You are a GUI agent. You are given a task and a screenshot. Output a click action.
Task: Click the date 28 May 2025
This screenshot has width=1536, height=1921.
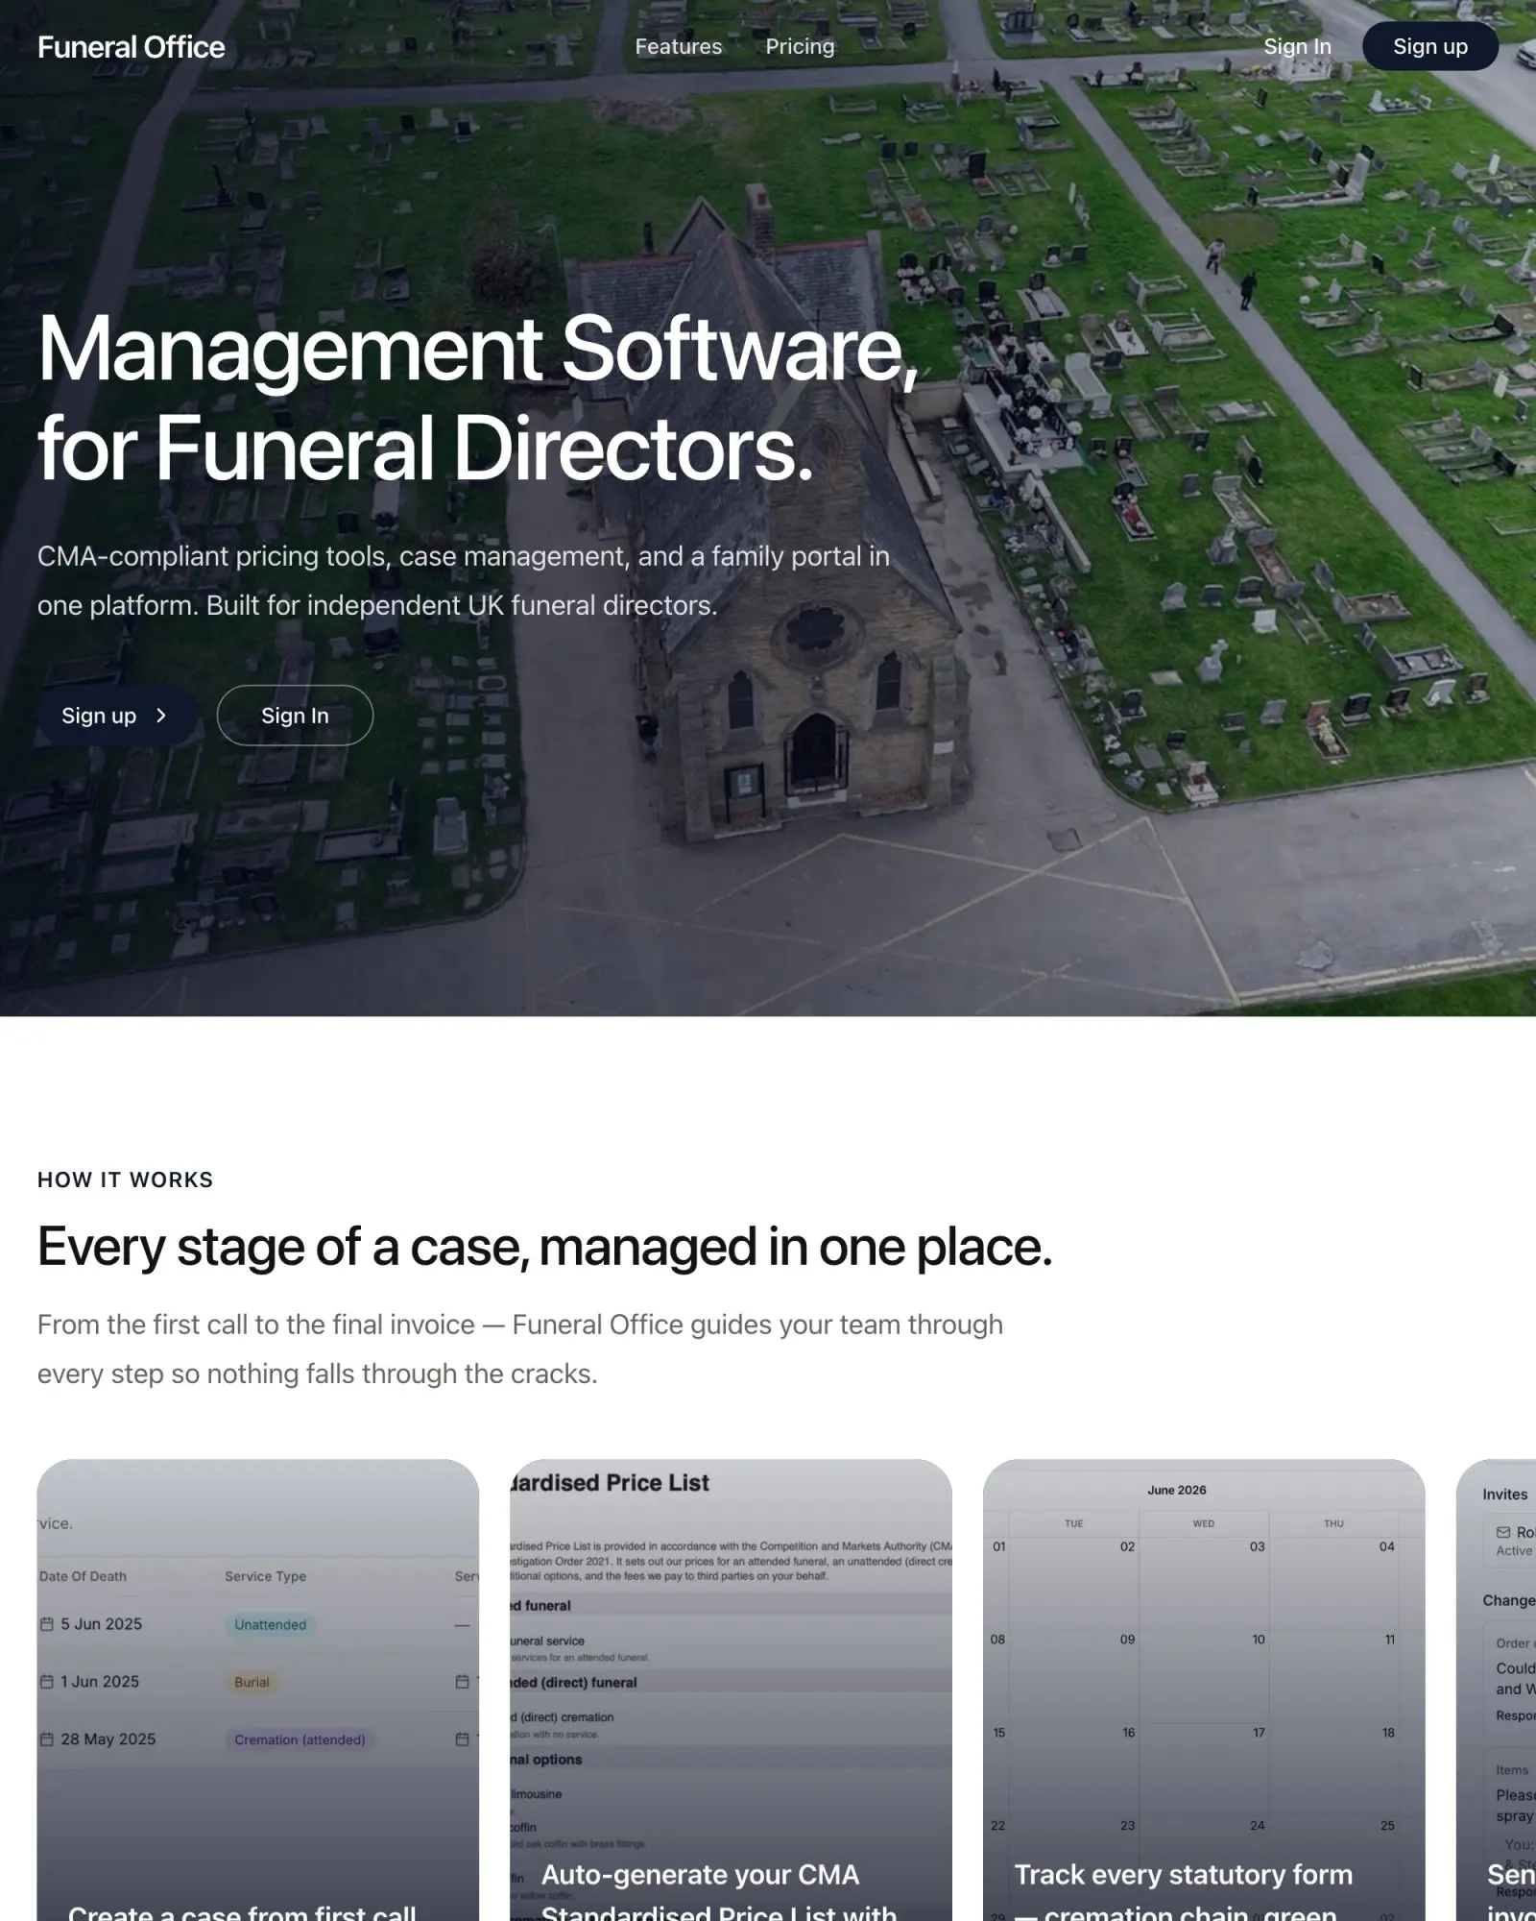click(108, 1739)
